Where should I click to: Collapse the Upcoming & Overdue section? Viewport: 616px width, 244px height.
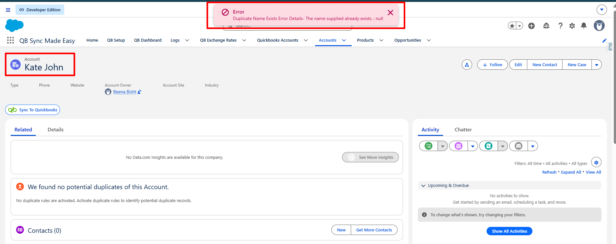(x=423, y=186)
